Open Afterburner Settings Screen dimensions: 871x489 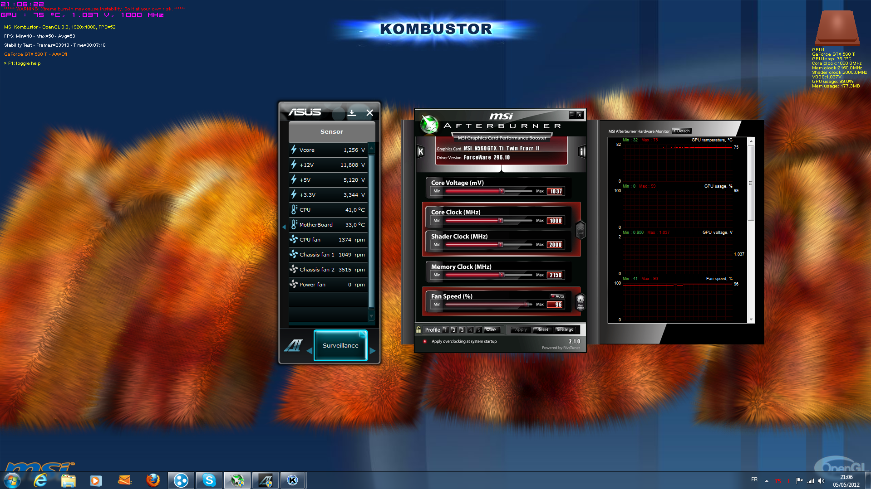click(565, 329)
